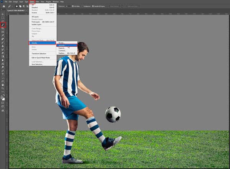Select the Blur tool
The width and height of the screenshot is (230, 169).
tap(3, 60)
